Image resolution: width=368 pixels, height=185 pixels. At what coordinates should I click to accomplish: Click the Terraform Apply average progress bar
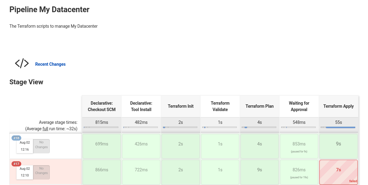point(338,127)
